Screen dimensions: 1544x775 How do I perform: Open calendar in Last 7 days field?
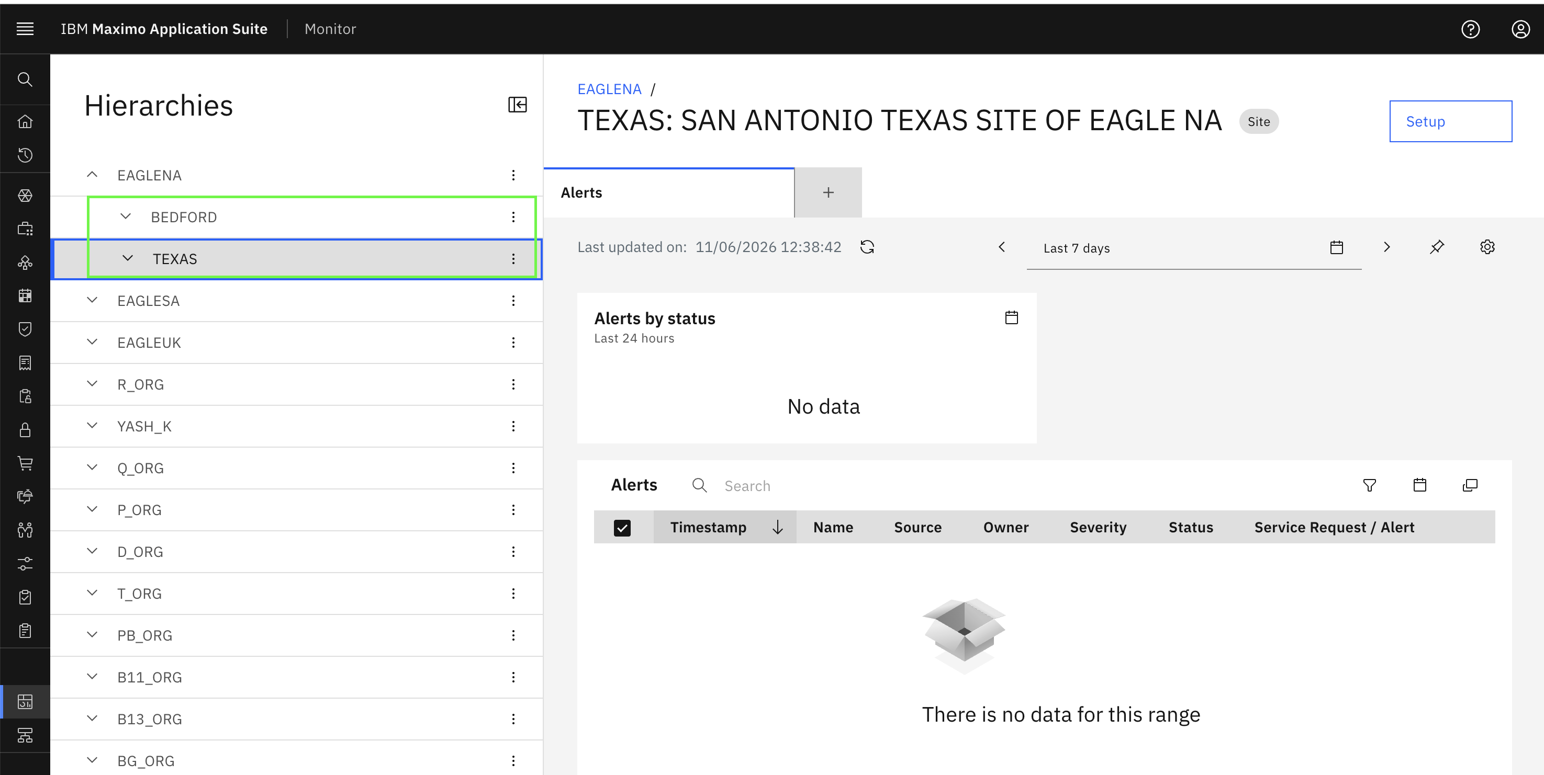(x=1337, y=247)
